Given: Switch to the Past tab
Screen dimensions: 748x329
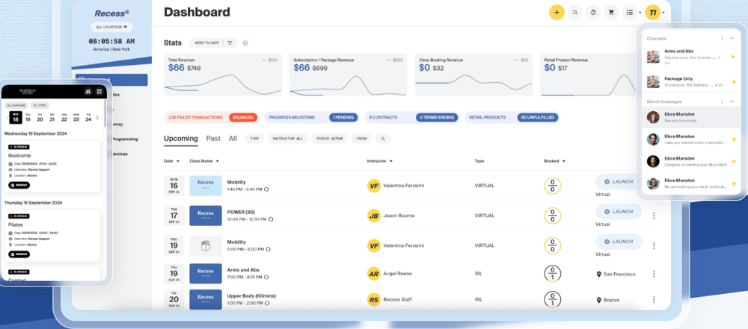Looking at the screenshot, I should (213, 139).
